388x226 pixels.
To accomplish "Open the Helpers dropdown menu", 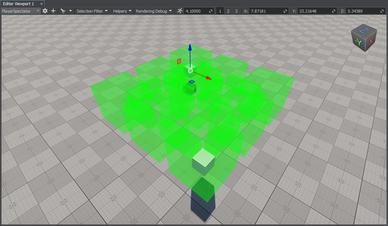I will 122,11.
